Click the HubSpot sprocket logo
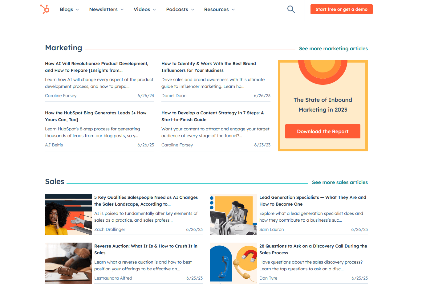 (x=45, y=9)
